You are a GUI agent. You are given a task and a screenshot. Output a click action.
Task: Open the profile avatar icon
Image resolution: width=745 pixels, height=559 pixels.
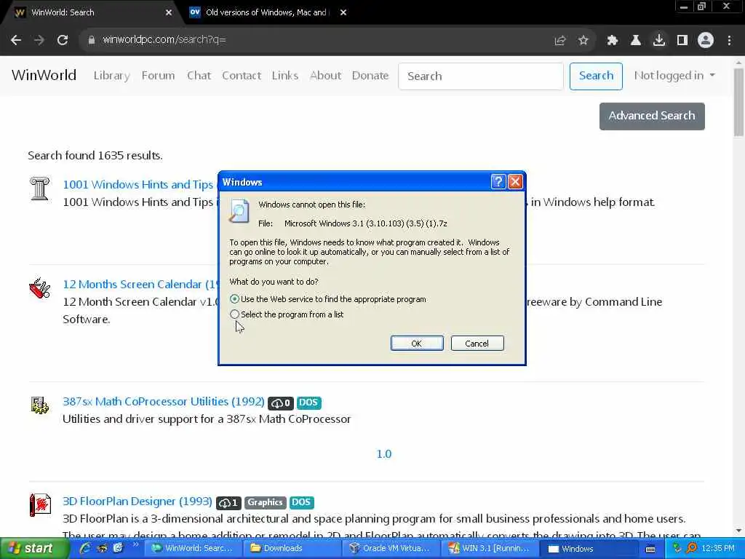706,41
